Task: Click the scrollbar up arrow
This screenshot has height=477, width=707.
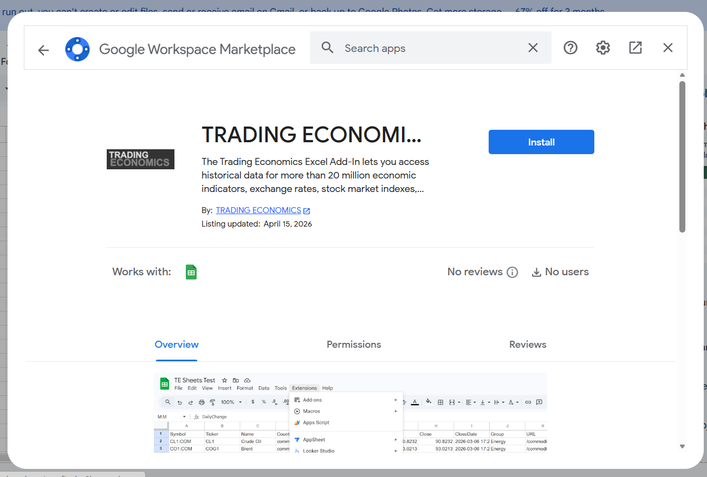Action: pos(683,75)
